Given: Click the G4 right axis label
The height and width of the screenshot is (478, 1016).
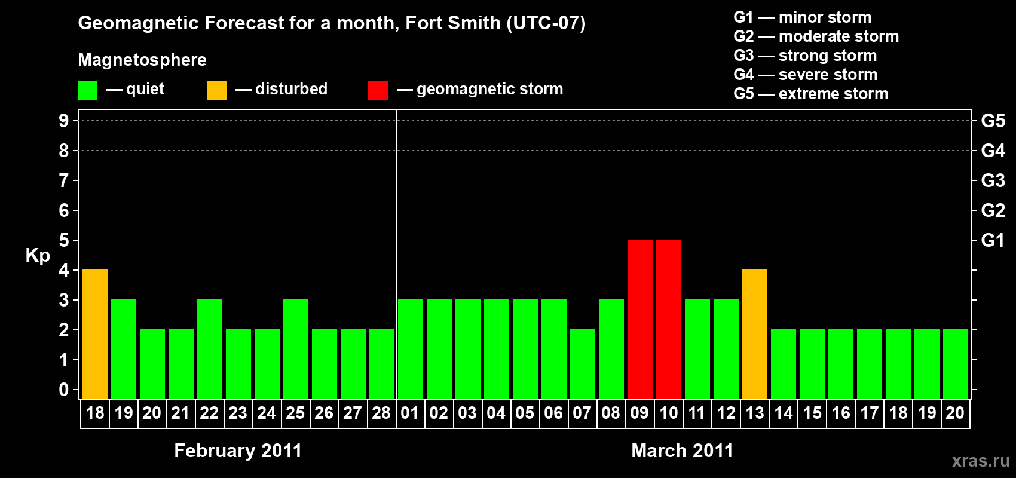Looking at the screenshot, I should [993, 151].
